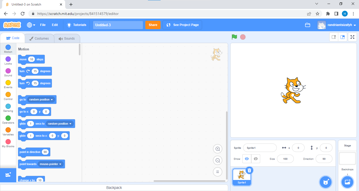The width and height of the screenshot is (359, 191).
Task: Click the Sprite name field
Action: [x=260, y=148]
